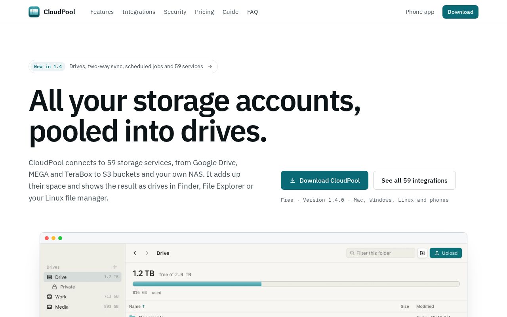
Task: Select the Media drive in the sidebar
Action: 82,307
